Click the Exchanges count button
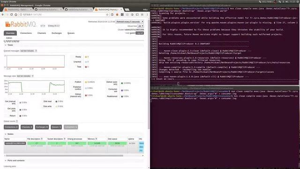This screenshot has width=300, height=169. (x=42, y=127)
